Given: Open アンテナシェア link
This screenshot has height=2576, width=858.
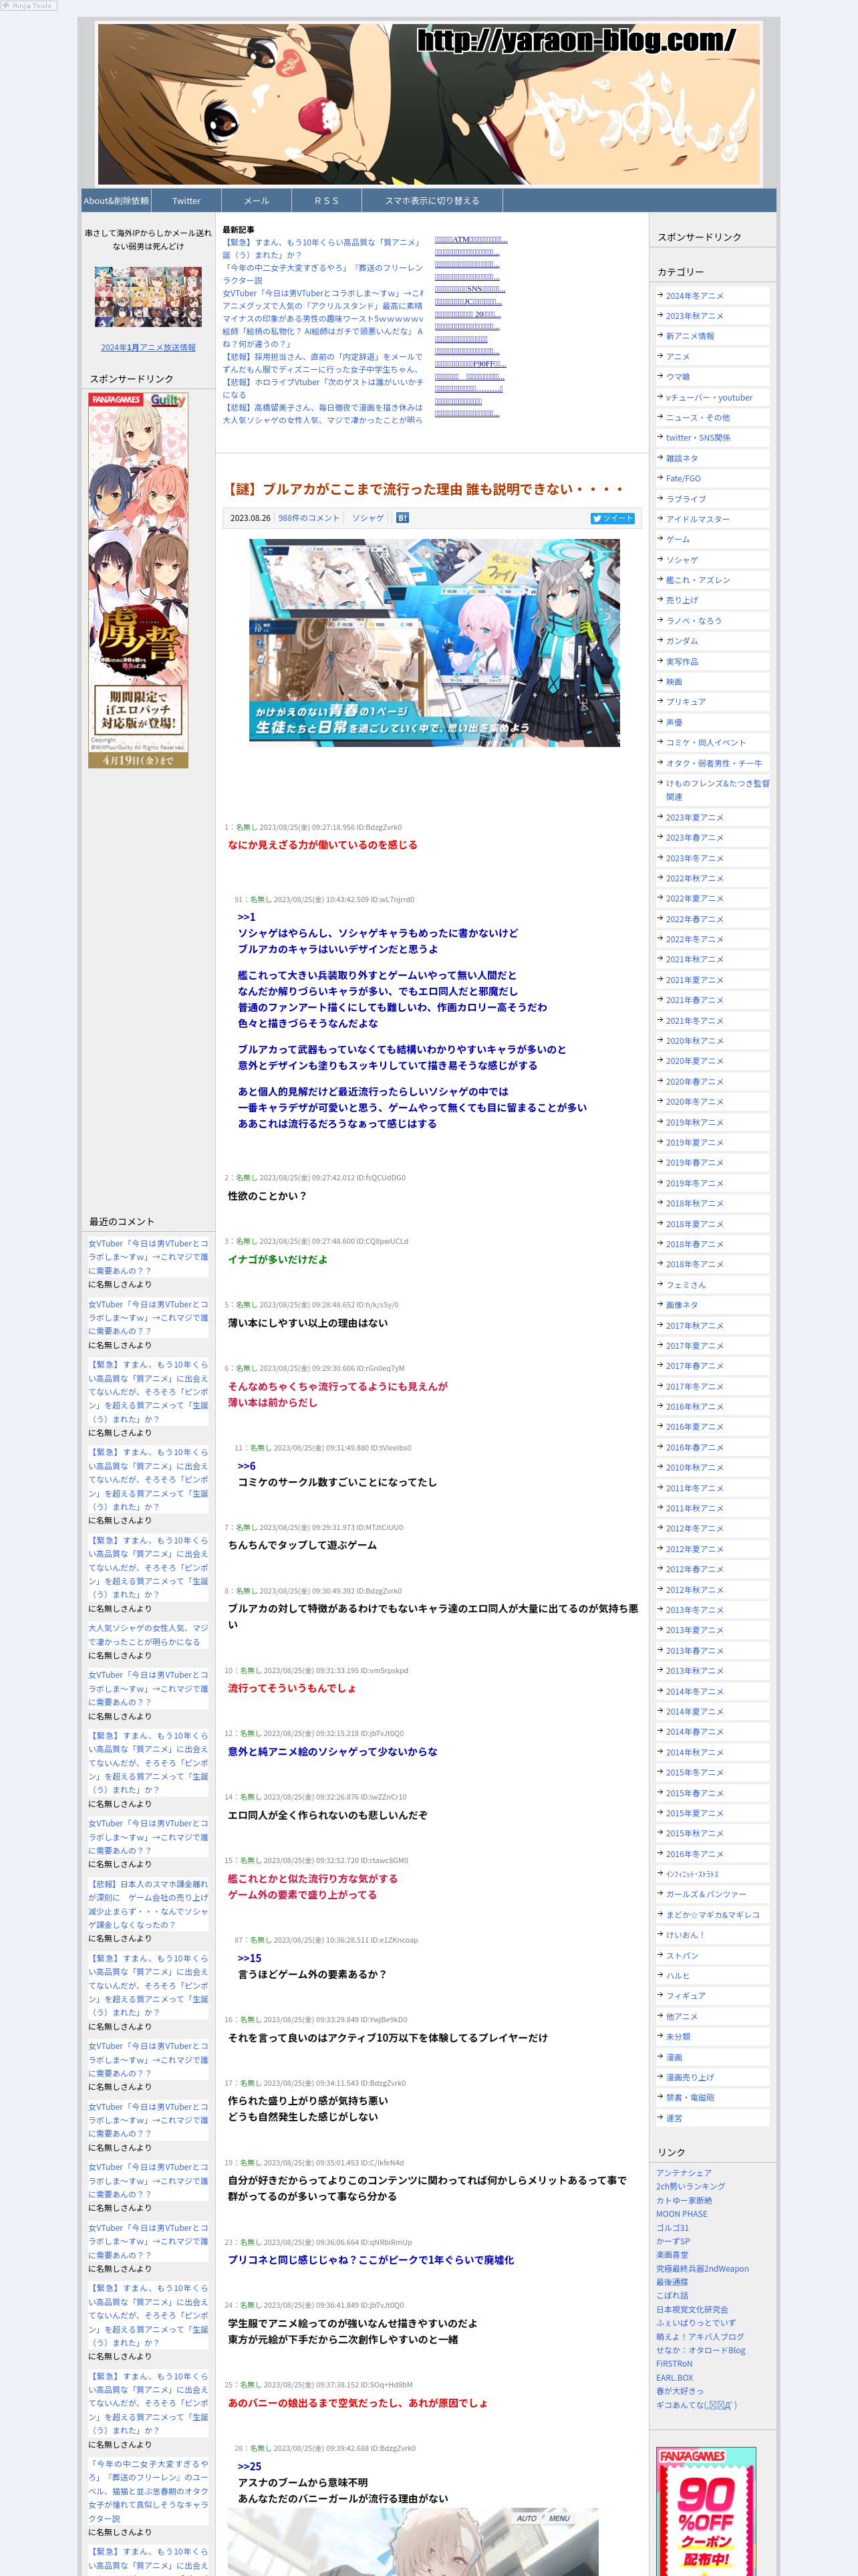Looking at the screenshot, I should [x=684, y=2173].
